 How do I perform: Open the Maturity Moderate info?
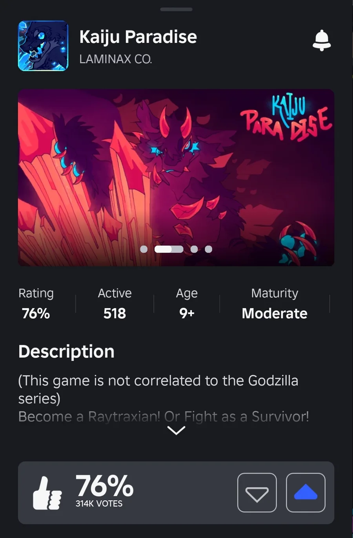click(275, 303)
